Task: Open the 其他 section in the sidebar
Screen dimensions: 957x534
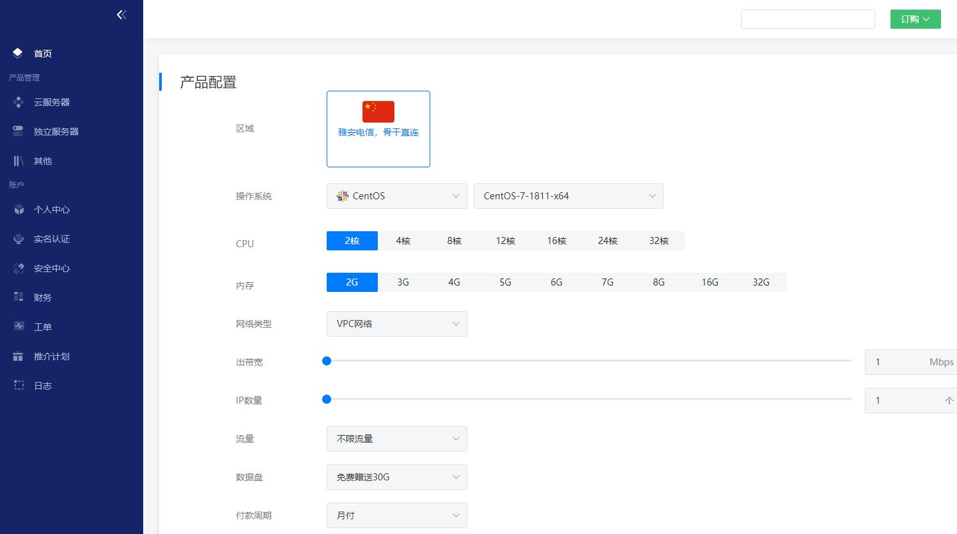Action: tap(18, 160)
